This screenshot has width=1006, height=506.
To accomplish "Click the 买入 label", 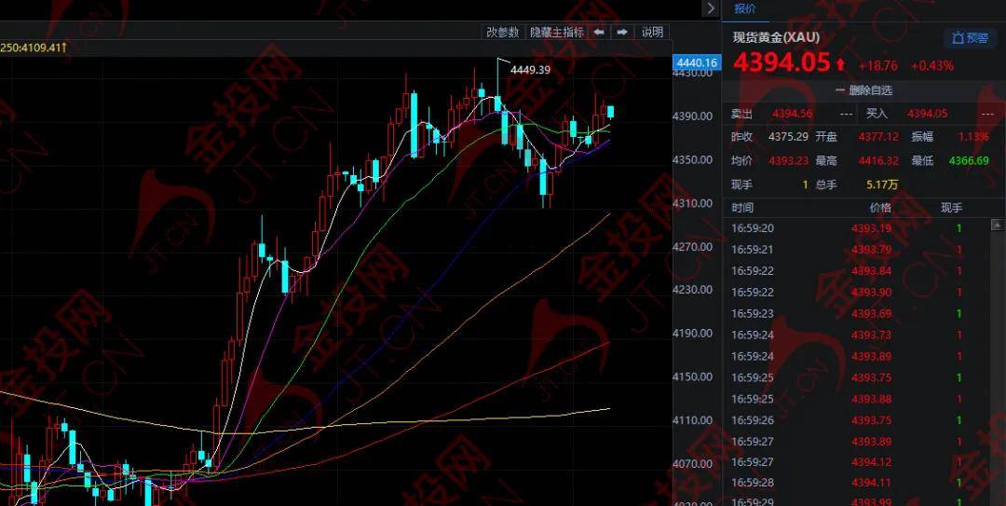I will [x=877, y=114].
